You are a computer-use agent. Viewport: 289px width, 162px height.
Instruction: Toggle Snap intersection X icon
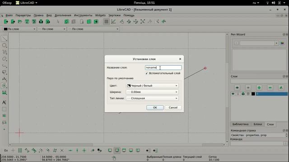tap(62, 151)
